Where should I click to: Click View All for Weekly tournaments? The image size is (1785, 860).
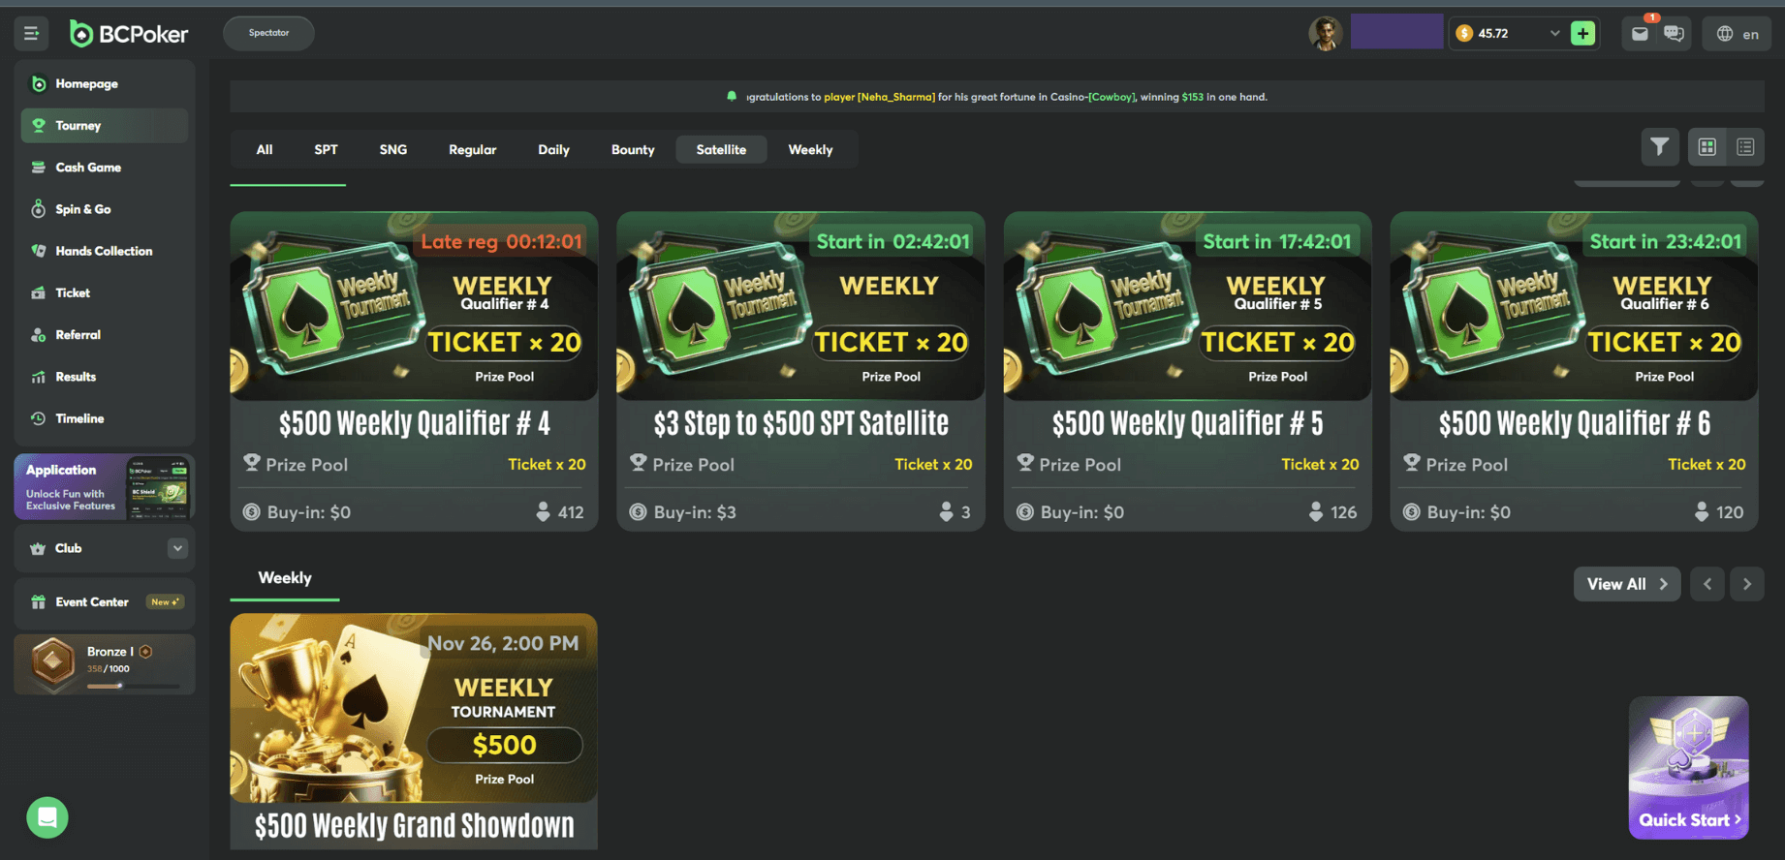point(1627,584)
